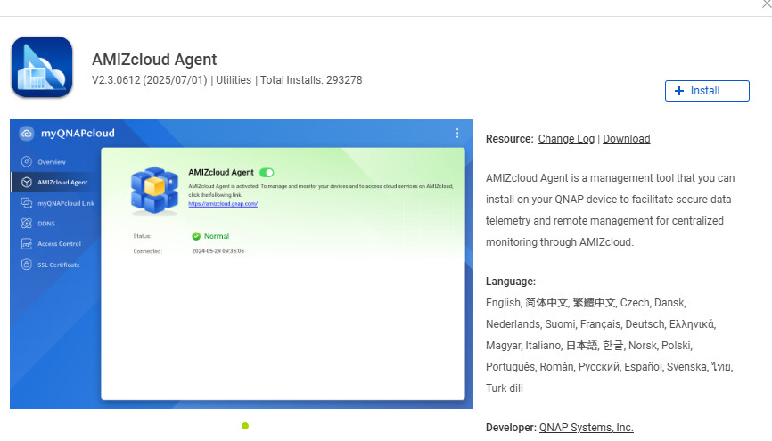Click the myQNAPcloud Link sidebar icon
The image size is (772, 441).
pos(27,203)
